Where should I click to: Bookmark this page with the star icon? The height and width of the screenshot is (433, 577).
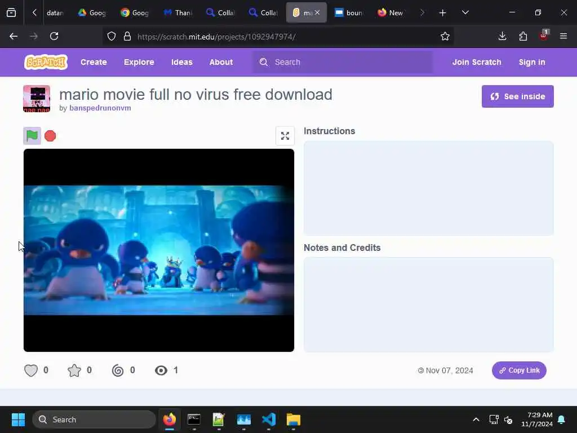click(445, 36)
